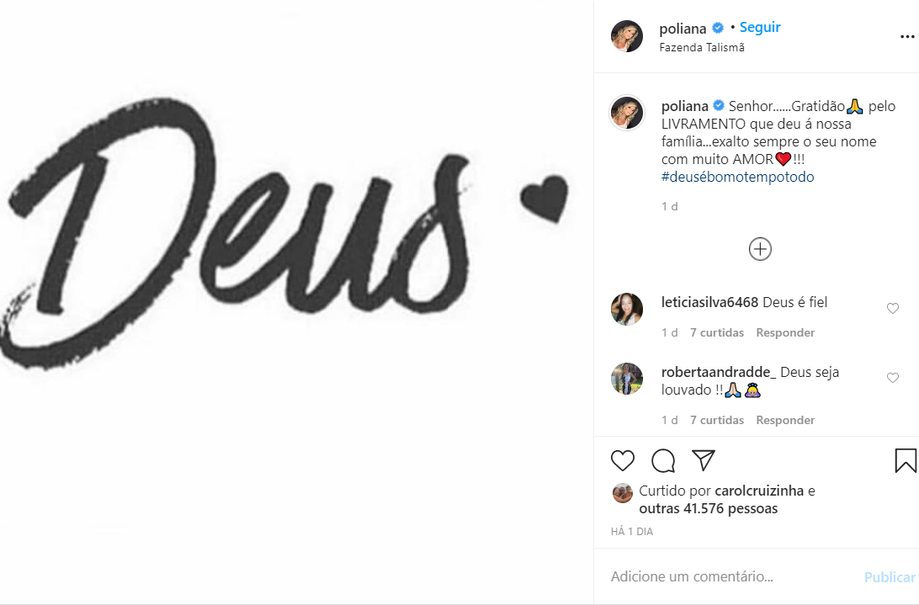Screen dimensions: 919x605
Task: Like robertaandradde_'s comment
Action: (893, 379)
